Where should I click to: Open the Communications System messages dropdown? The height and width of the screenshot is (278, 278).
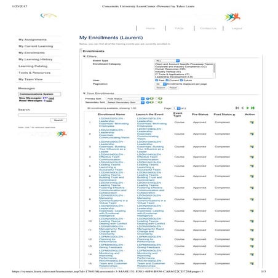pyautogui.click(x=39, y=94)
